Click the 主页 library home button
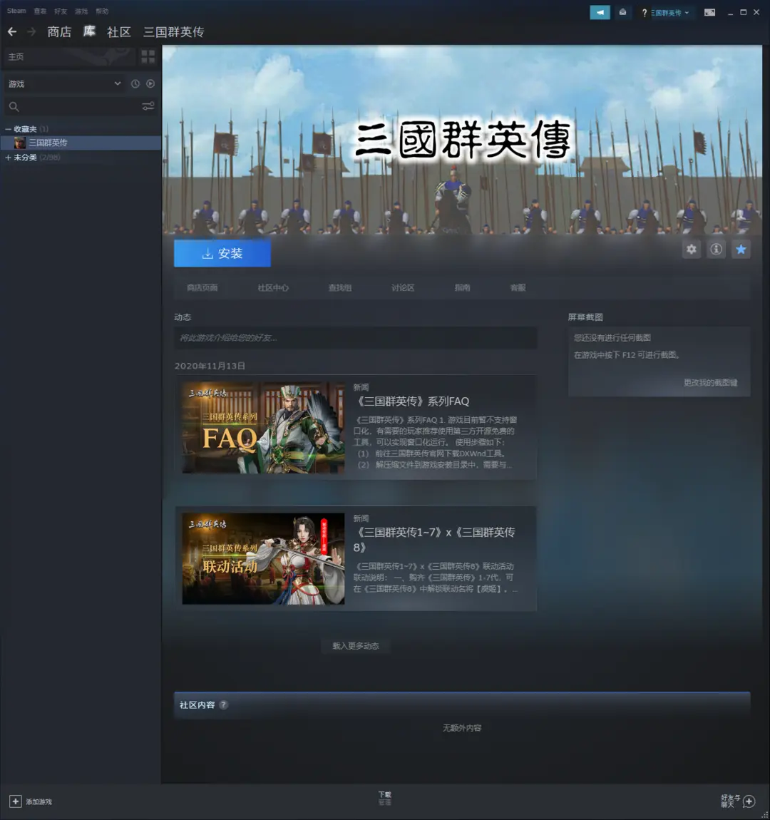 pyautogui.click(x=69, y=56)
